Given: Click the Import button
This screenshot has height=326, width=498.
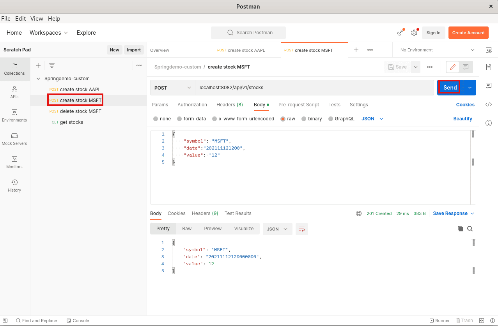Looking at the screenshot, I should coord(134,50).
